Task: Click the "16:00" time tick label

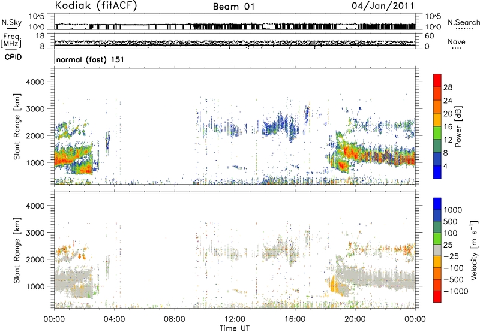Action: point(295,319)
